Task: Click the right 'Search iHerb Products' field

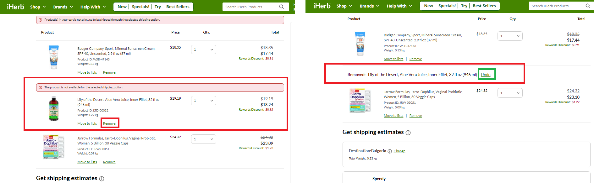Action: (556, 6)
